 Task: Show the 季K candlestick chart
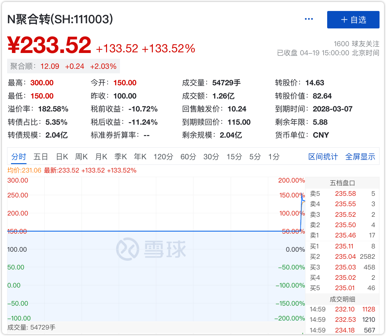[121, 157]
